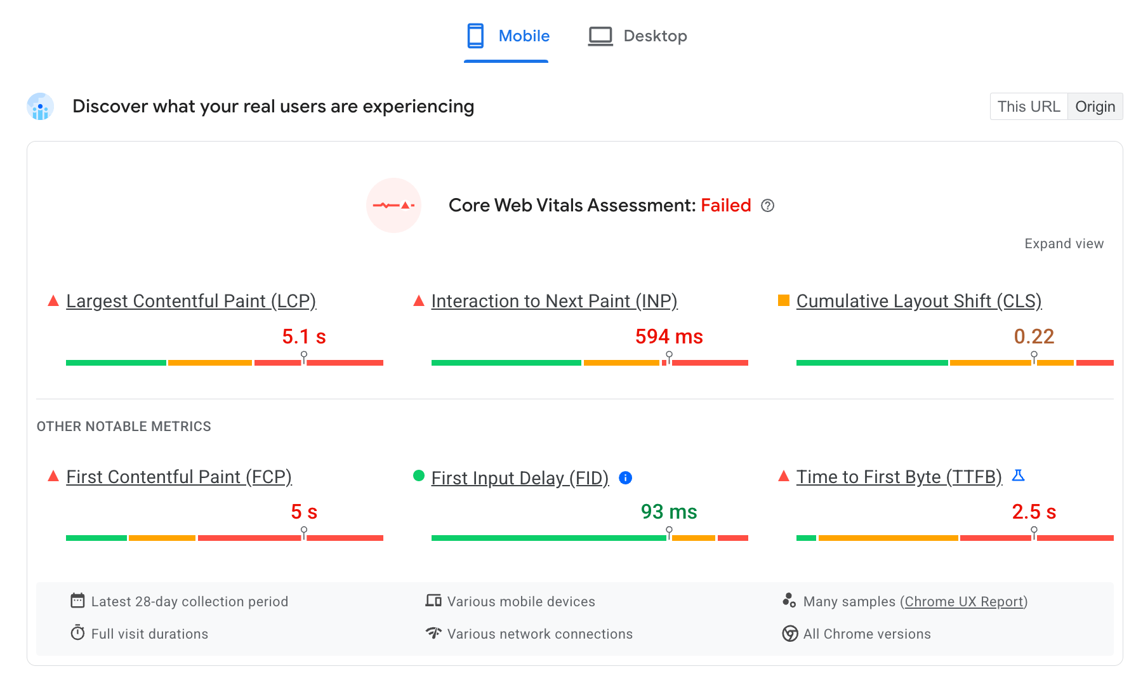Click the red pulse assessment icon
Image resolution: width=1136 pixels, height=678 pixels.
click(393, 206)
